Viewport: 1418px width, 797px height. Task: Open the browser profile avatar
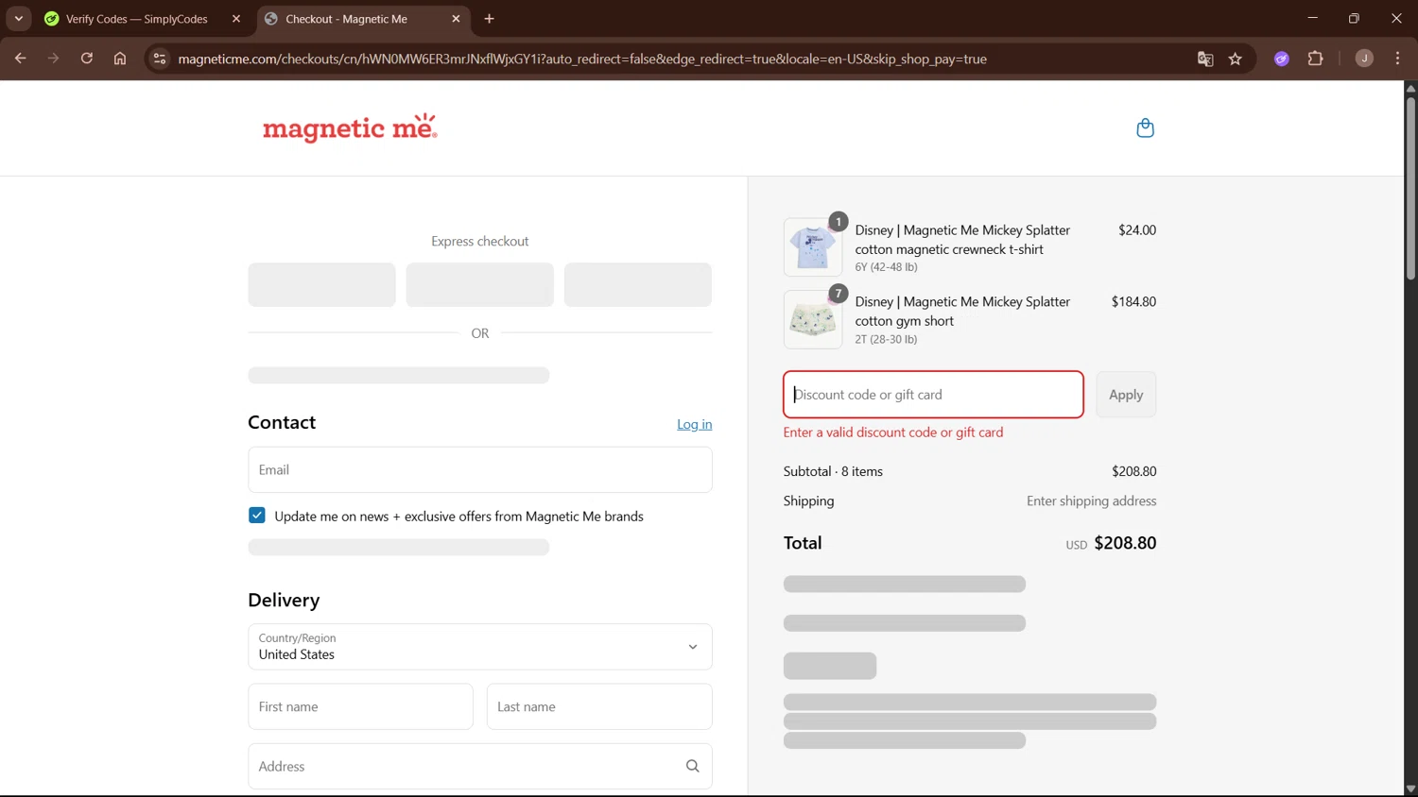[x=1364, y=59]
